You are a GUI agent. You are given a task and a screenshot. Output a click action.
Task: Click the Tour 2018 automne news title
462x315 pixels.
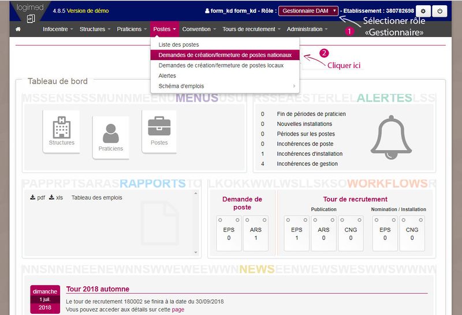(x=98, y=289)
